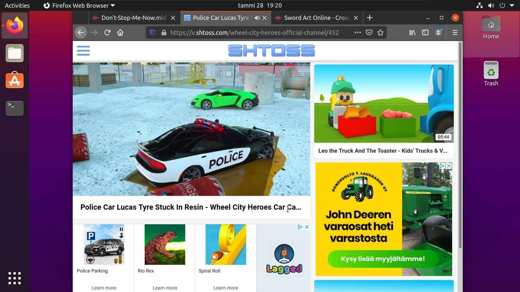Click Learn more under Spiral Roll
This screenshot has height=292, width=520.
point(226,288)
